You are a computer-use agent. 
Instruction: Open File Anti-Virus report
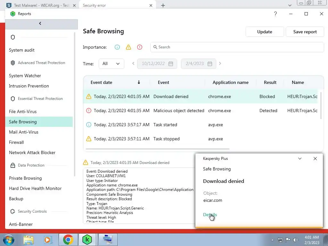tap(23, 111)
